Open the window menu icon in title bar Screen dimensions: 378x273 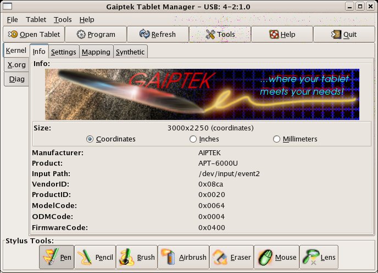7,6
